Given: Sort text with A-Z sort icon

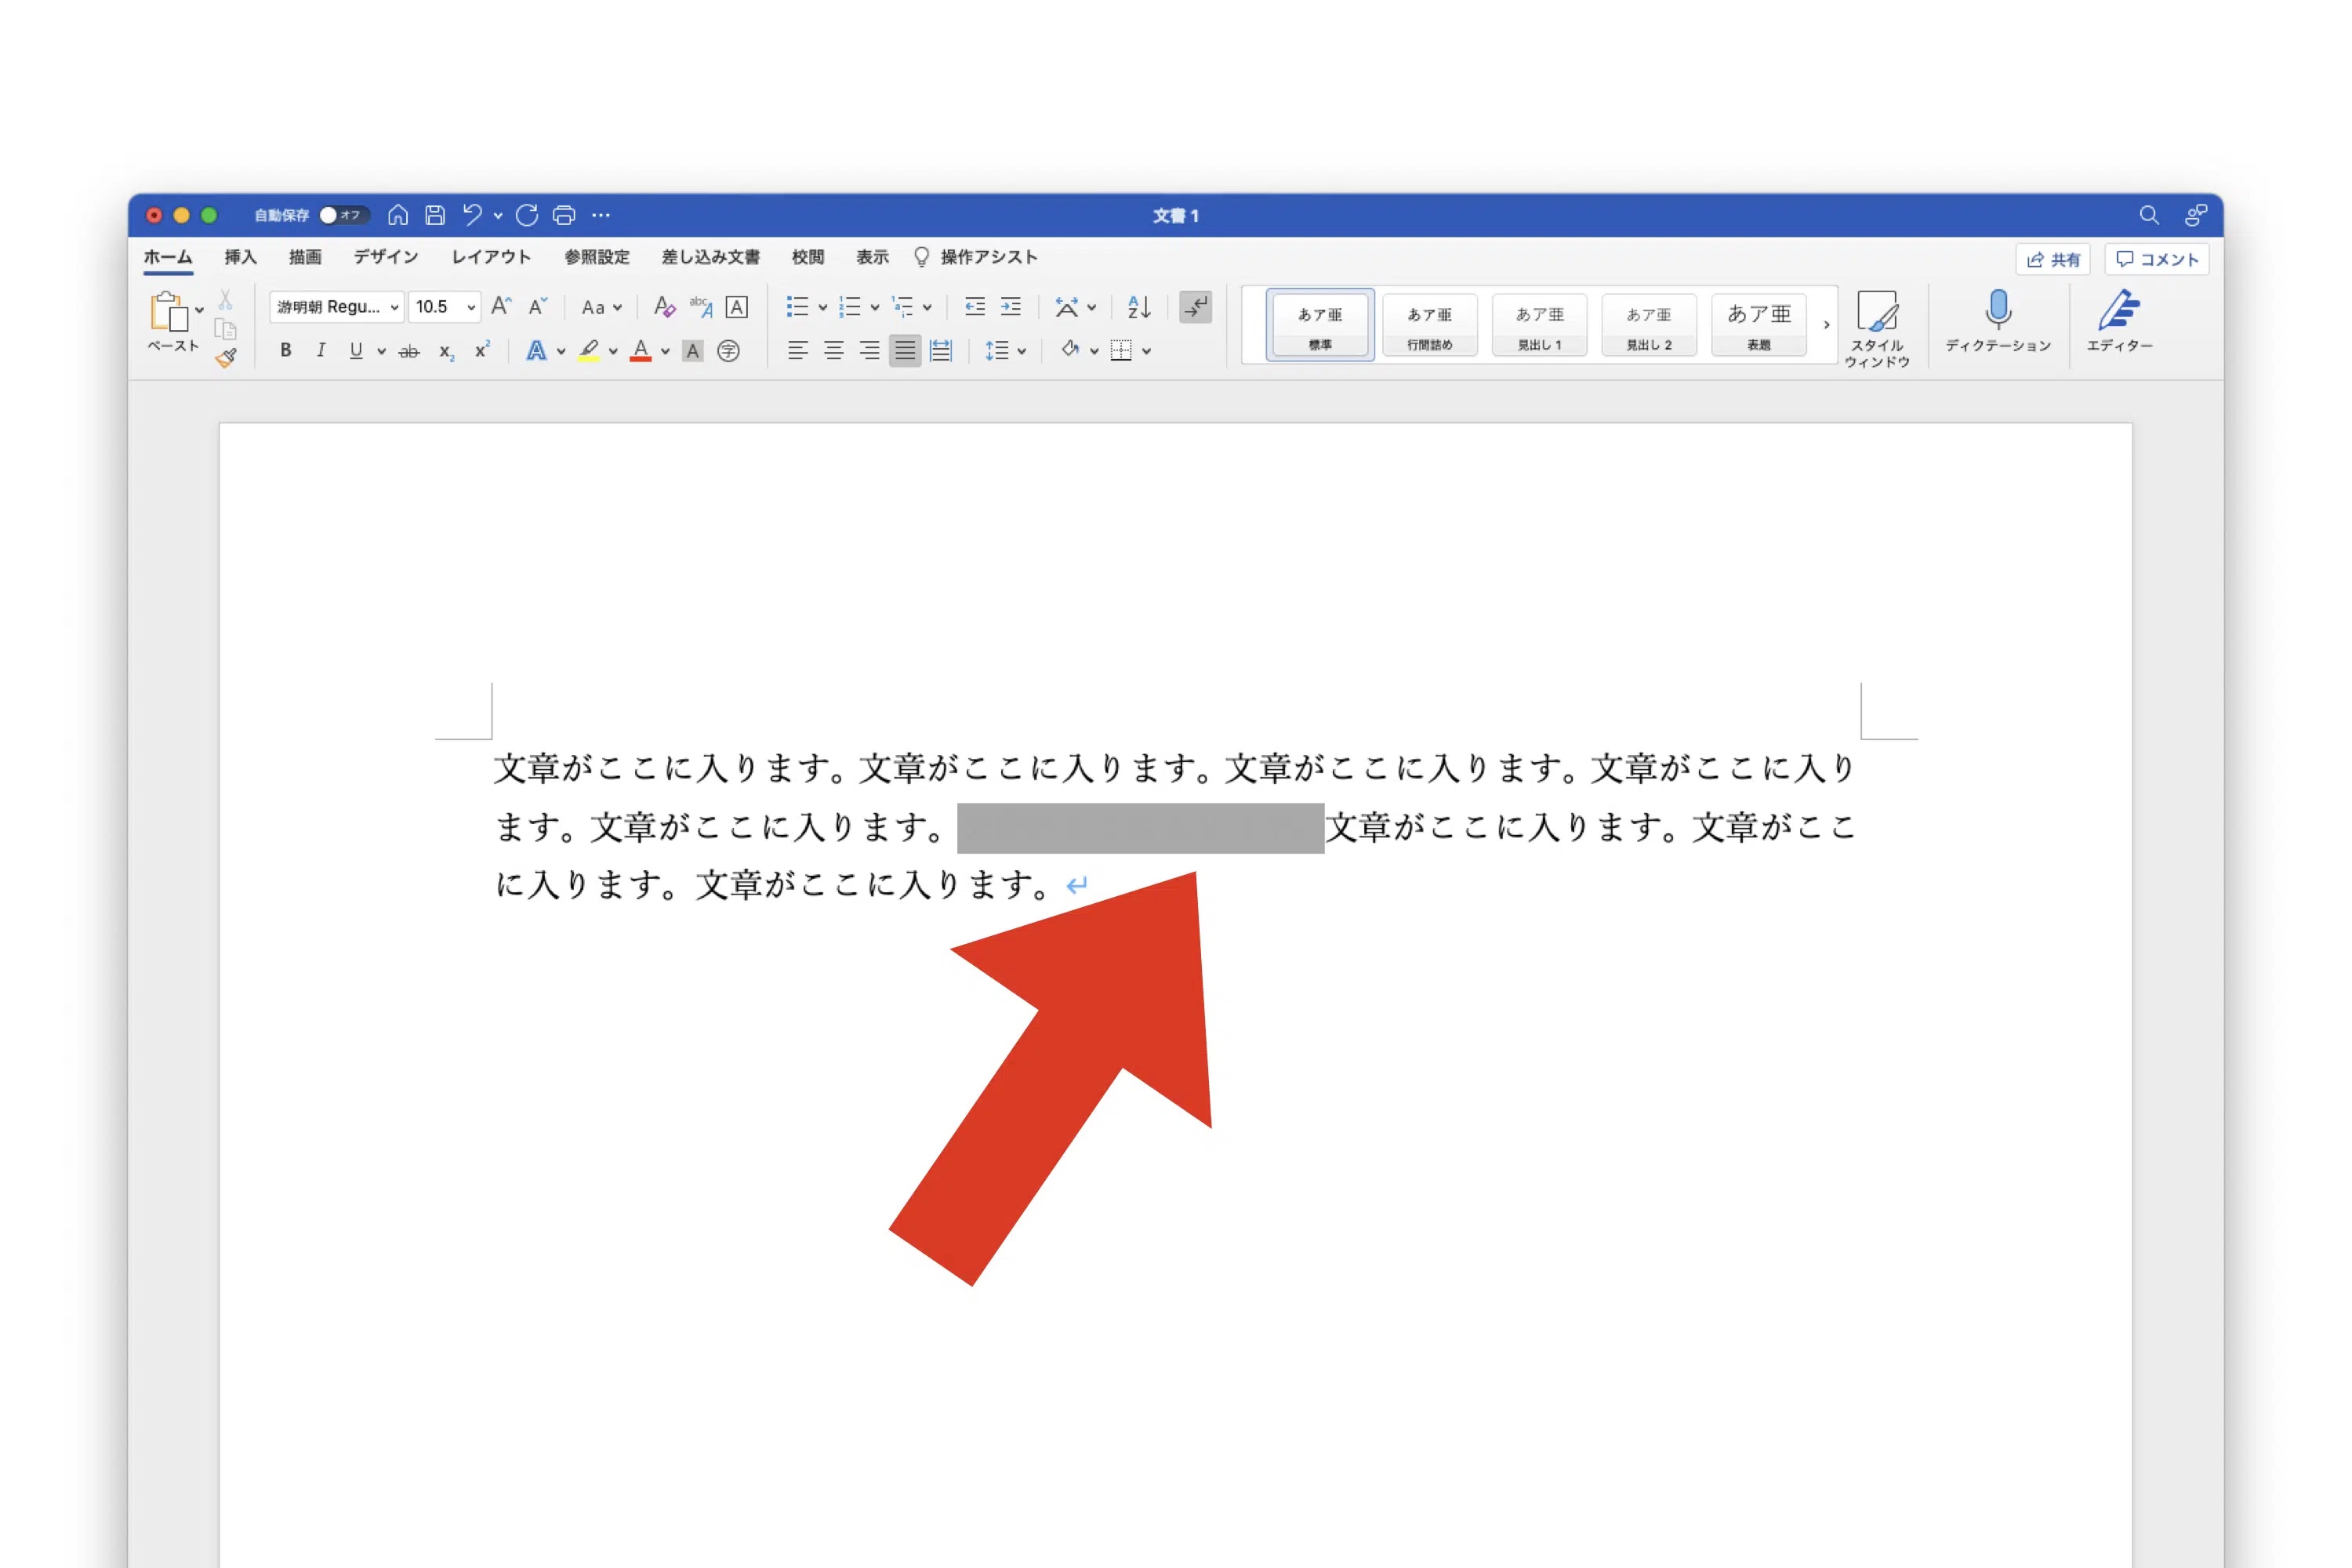Looking at the screenshot, I should coord(1139,307).
